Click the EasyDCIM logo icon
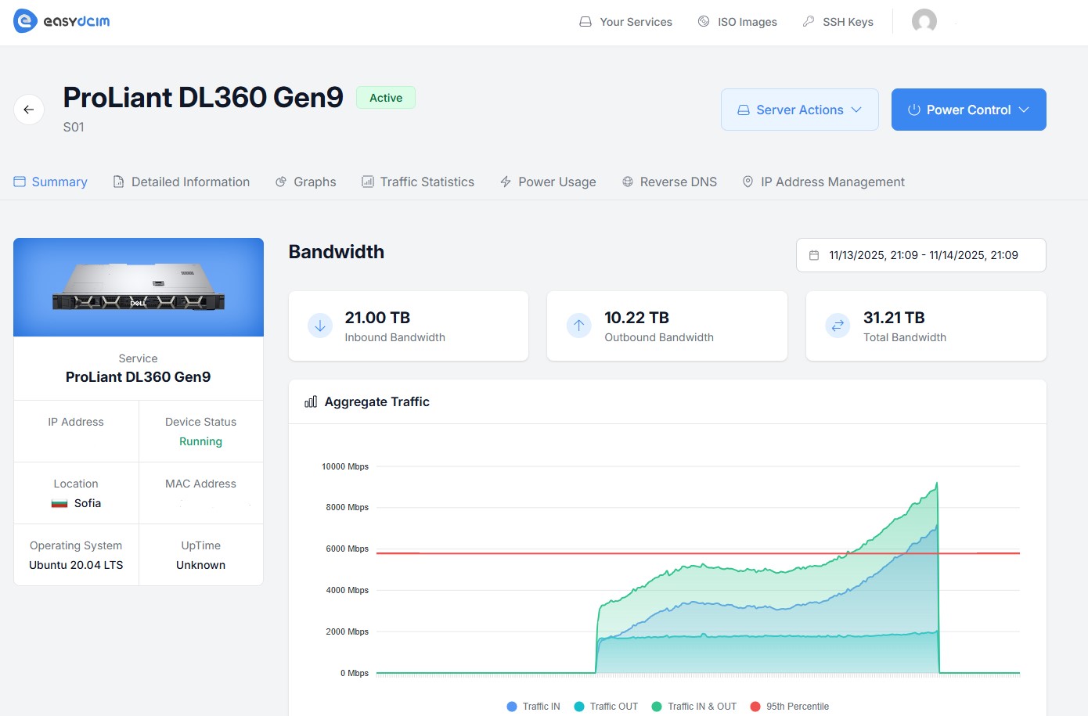 (x=25, y=21)
